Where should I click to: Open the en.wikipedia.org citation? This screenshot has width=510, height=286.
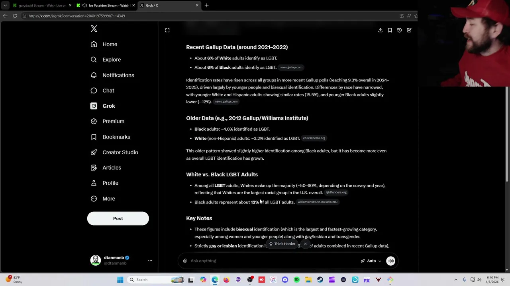[314, 138]
